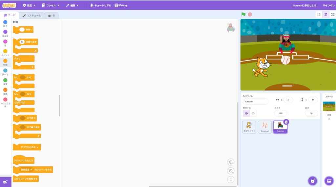This screenshot has width=336, height=187.
Task: Select the スプライト1 cat sprite thumbnail
Action: (249, 127)
